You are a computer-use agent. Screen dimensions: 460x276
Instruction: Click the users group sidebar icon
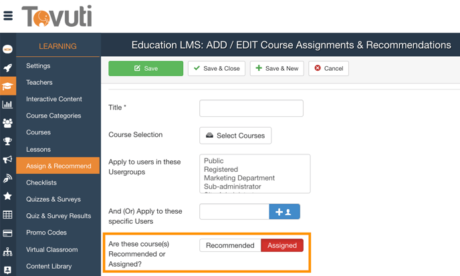[7, 123]
